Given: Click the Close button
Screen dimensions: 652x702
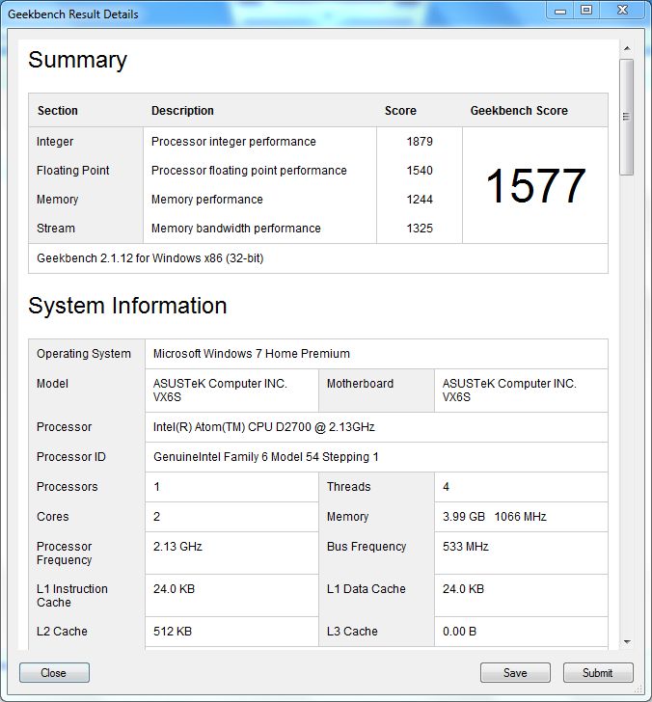Looking at the screenshot, I should click(54, 672).
